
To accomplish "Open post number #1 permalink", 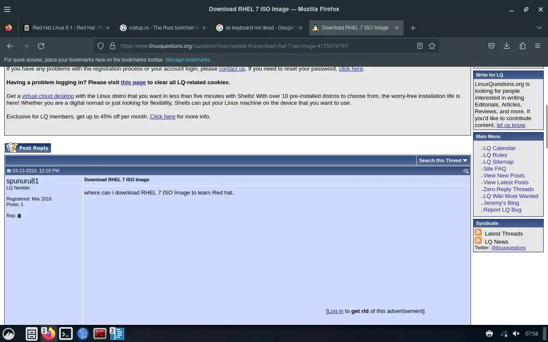I will 467,171.
